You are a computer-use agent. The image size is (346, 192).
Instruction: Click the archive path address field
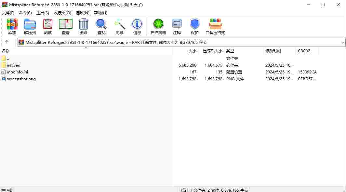tap(181, 42)
